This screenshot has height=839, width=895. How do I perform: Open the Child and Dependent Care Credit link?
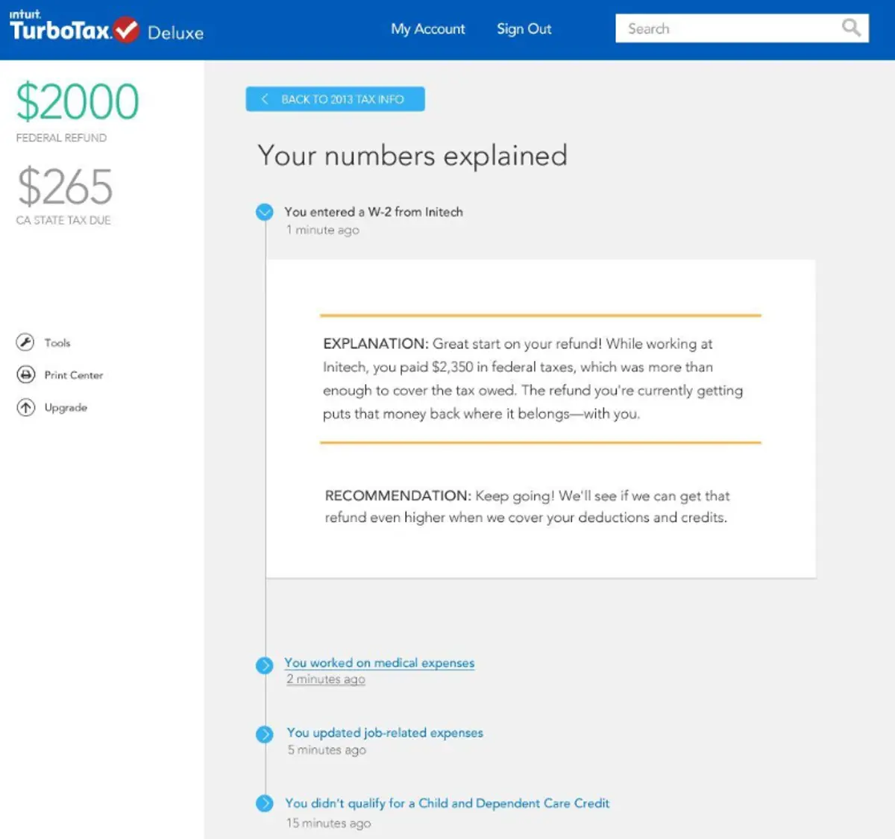[x=447, y=803]
